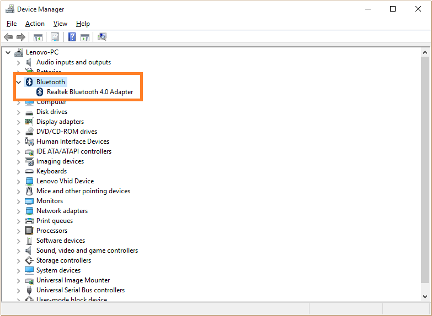Expand Audio inputs and outputs

(18, 63)
